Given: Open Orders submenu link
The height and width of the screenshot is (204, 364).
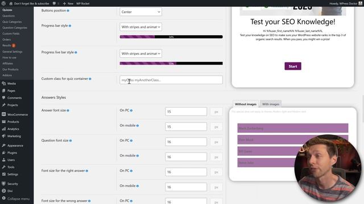Looking at the screenshot, I should click(x=6, y=40).
